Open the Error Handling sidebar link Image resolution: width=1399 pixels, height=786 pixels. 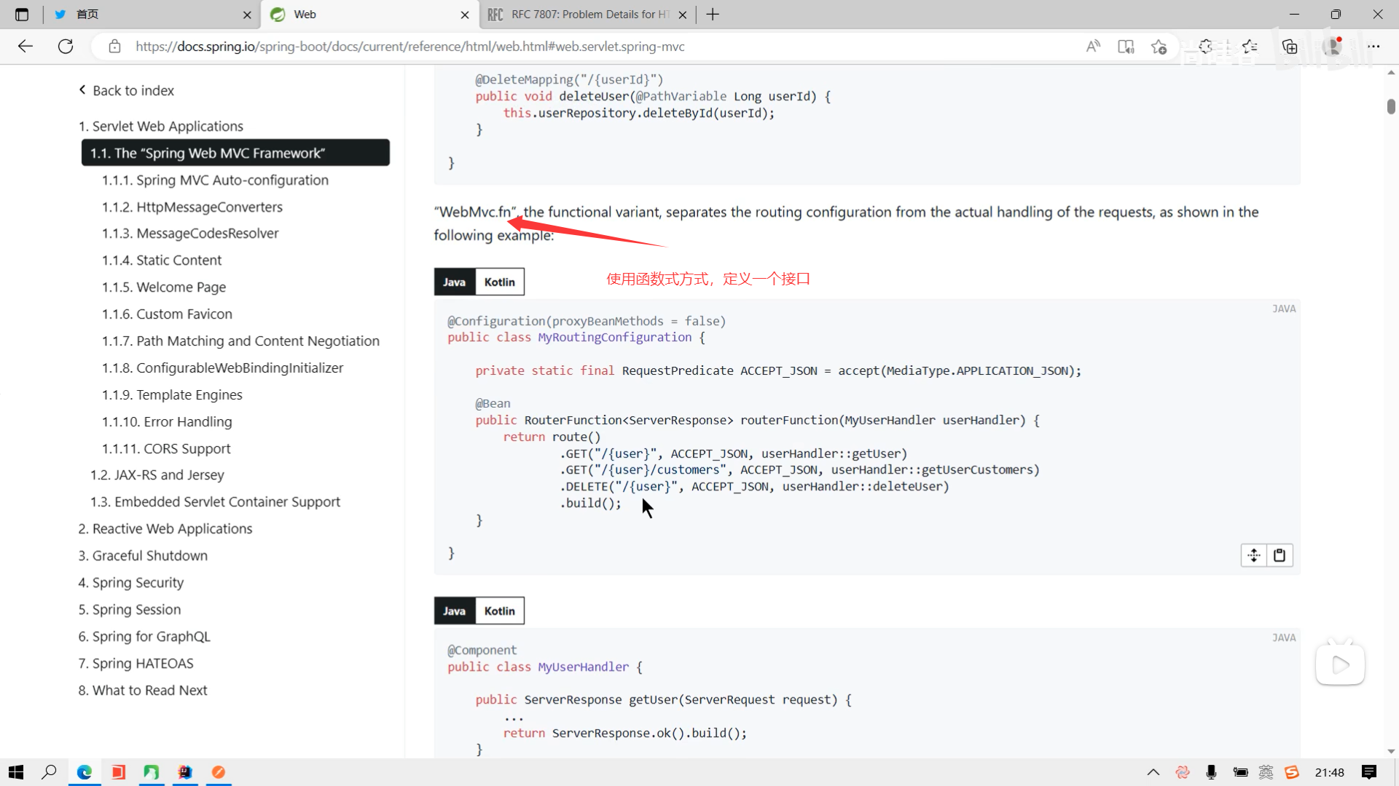click(x=187, y=422)
